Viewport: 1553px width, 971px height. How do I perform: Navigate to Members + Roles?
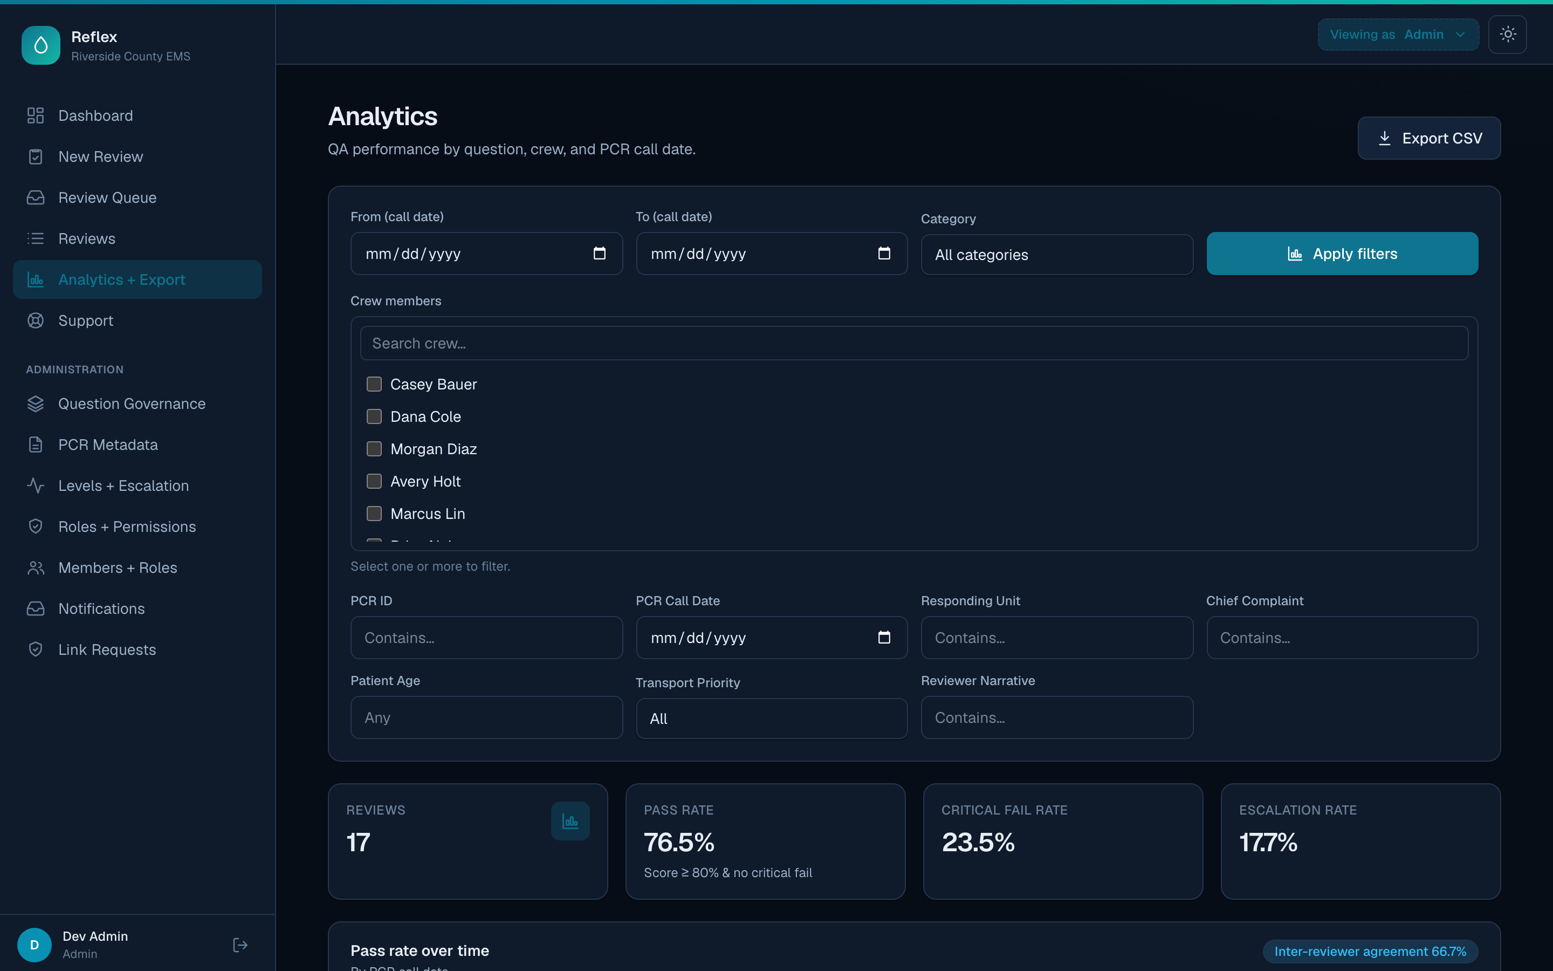[138, 567]
